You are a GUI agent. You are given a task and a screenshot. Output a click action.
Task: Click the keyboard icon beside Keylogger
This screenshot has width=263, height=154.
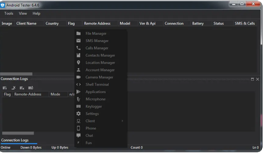click(78, 106)
